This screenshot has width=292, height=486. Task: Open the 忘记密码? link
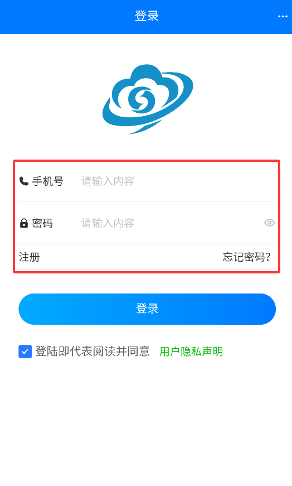click(247, 257)
